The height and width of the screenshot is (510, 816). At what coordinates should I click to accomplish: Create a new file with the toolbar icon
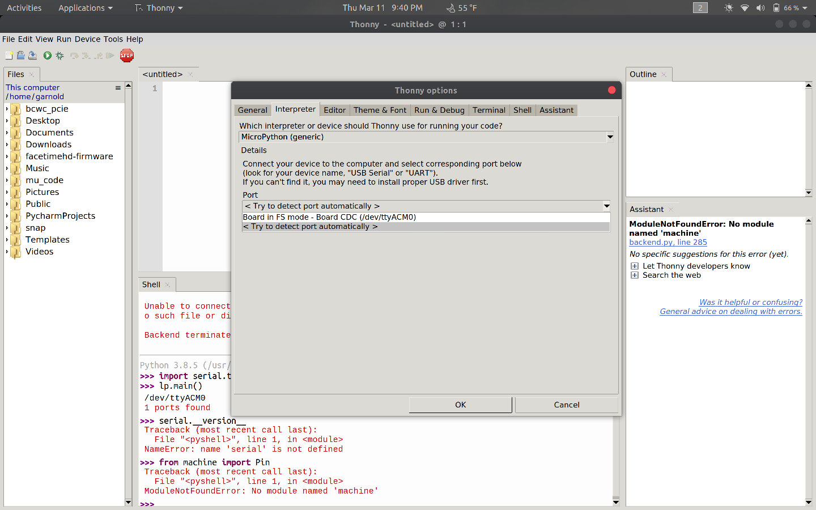(x=9, y=56)
